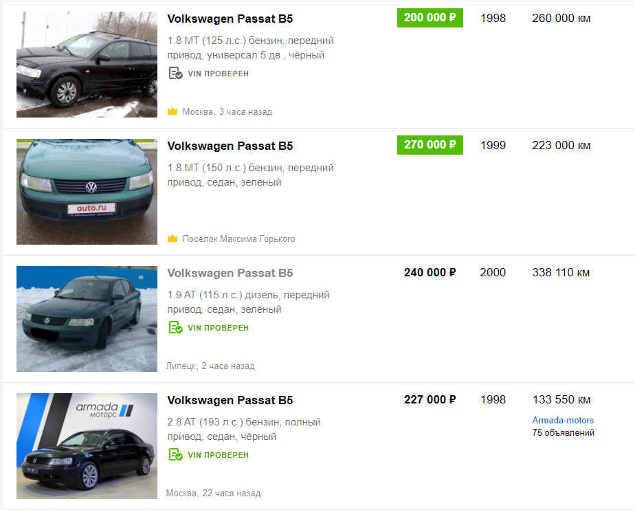635x510 pixels.
Task: Open the first Volkswagen Passat B5 title, 1998 wagon
Action: point(230,19)
